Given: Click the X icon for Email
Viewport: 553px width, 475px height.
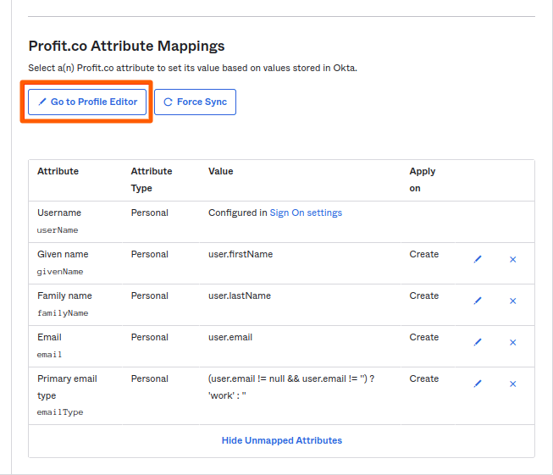Looking at the screenshot, I should [512, 342].
